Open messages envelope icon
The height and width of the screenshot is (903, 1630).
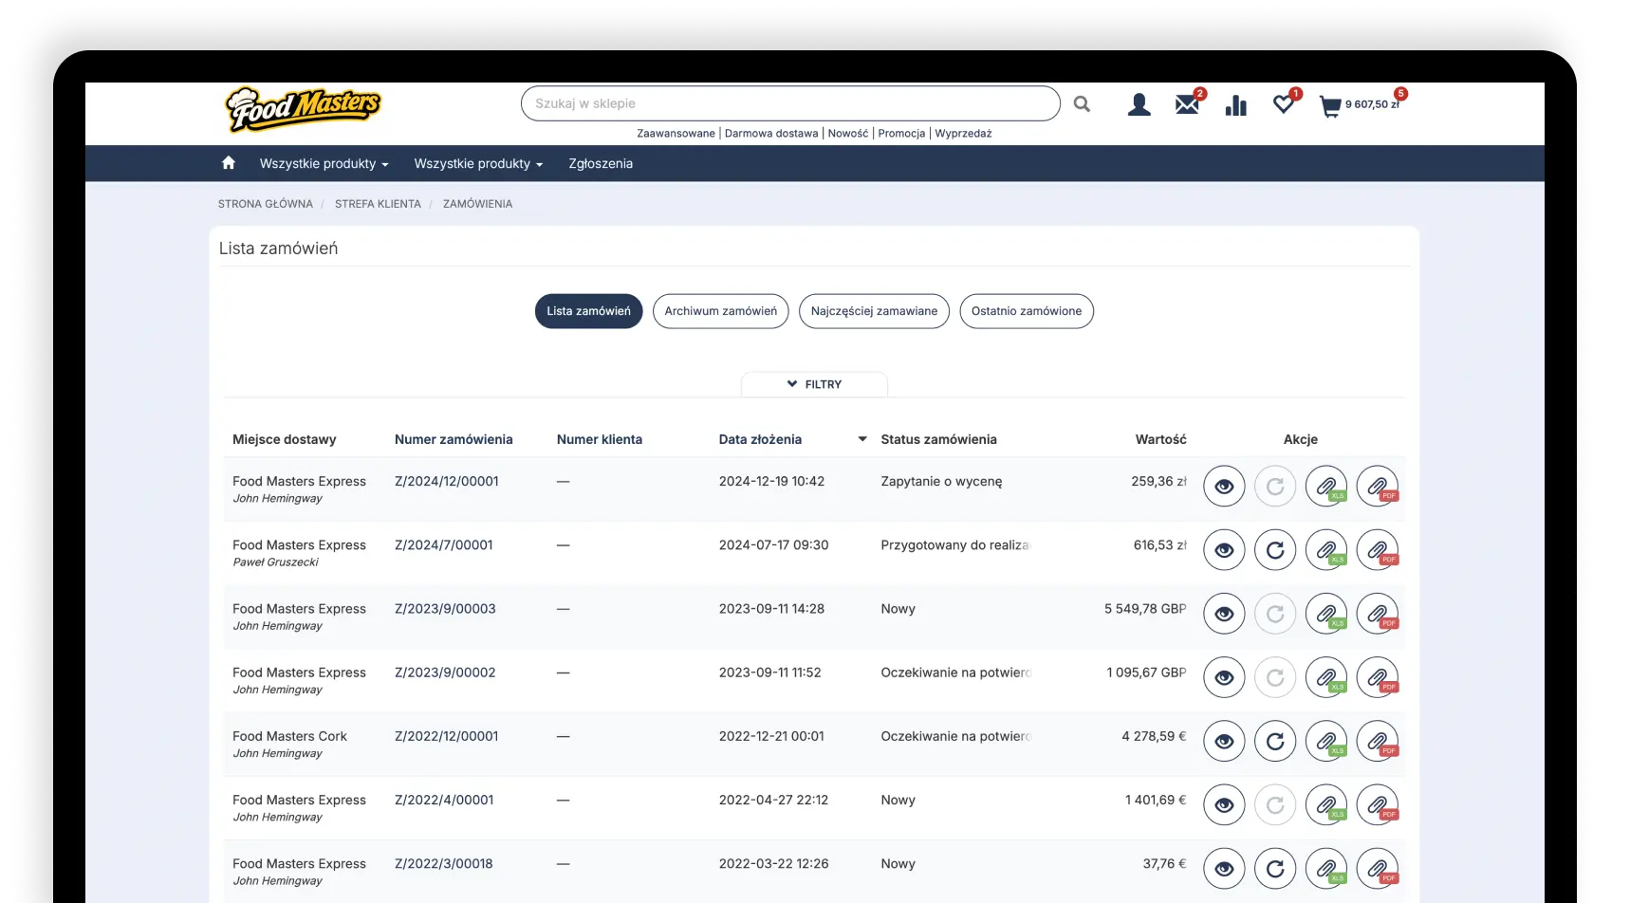tap(1186, 104)
